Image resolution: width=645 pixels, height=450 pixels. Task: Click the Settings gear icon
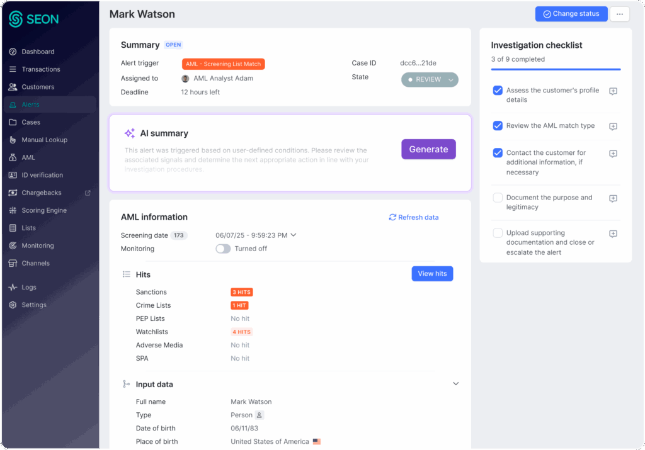[13, 305]
